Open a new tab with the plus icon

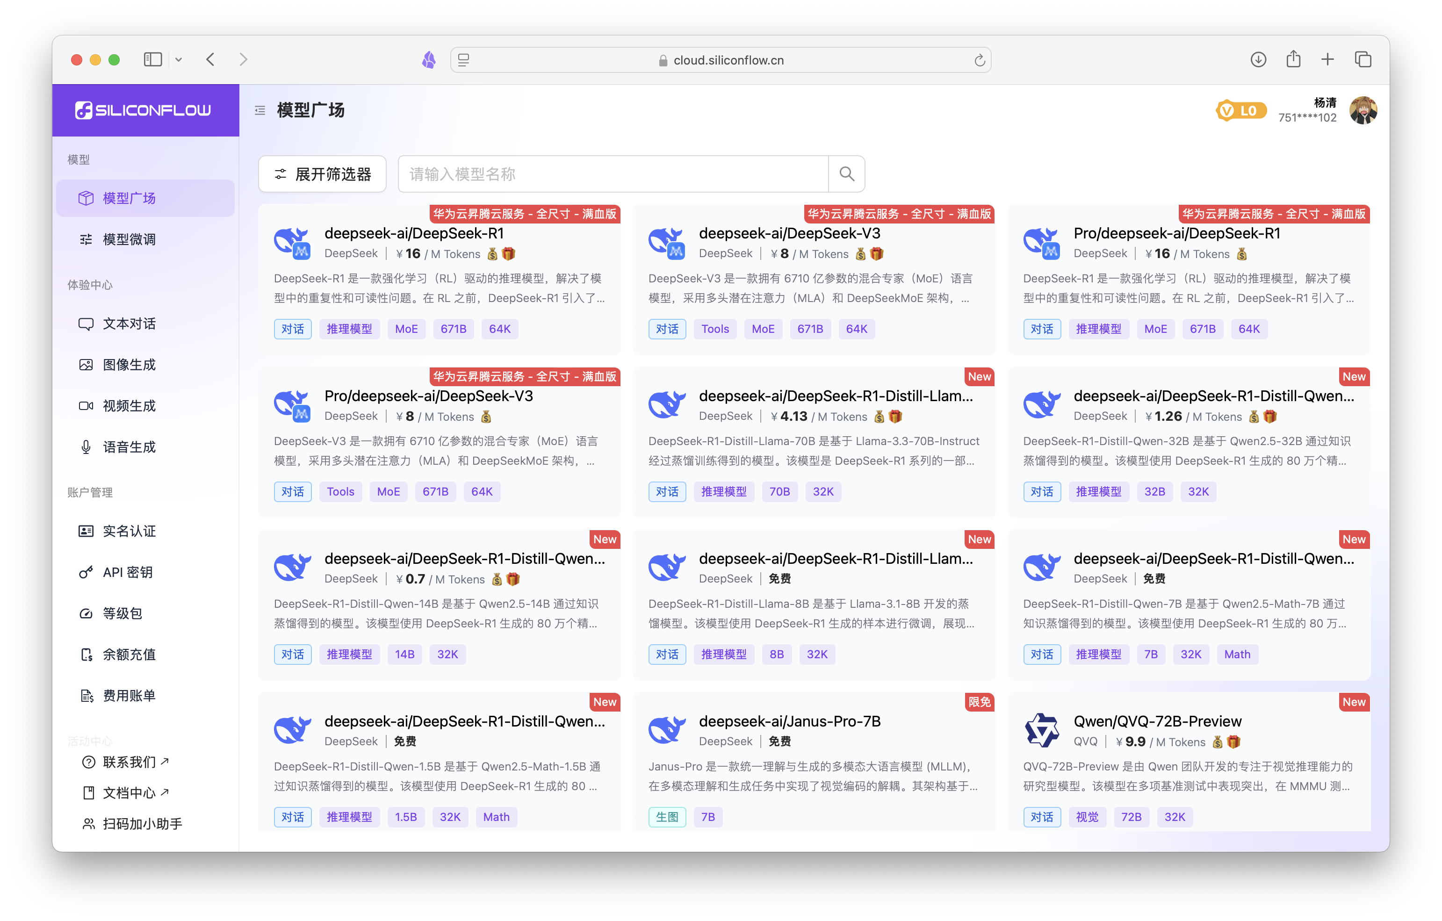[1327, 59]
